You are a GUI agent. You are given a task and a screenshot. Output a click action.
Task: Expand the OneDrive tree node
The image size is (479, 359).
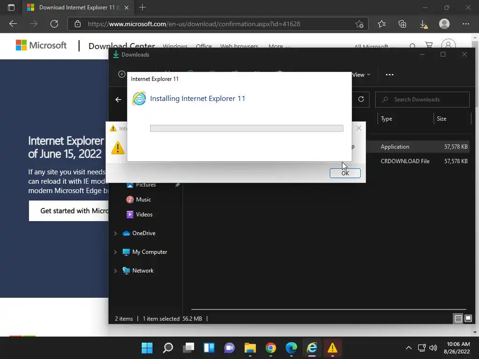tap(116, 233)
